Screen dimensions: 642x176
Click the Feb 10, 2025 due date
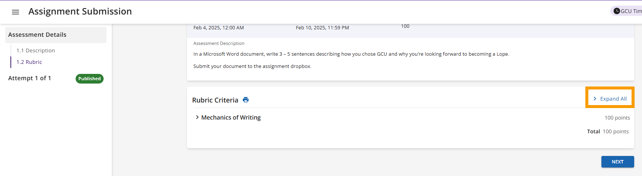click(322, 28)
